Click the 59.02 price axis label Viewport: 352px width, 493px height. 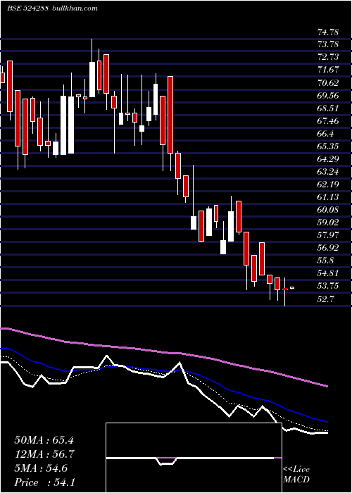[328, 223]
